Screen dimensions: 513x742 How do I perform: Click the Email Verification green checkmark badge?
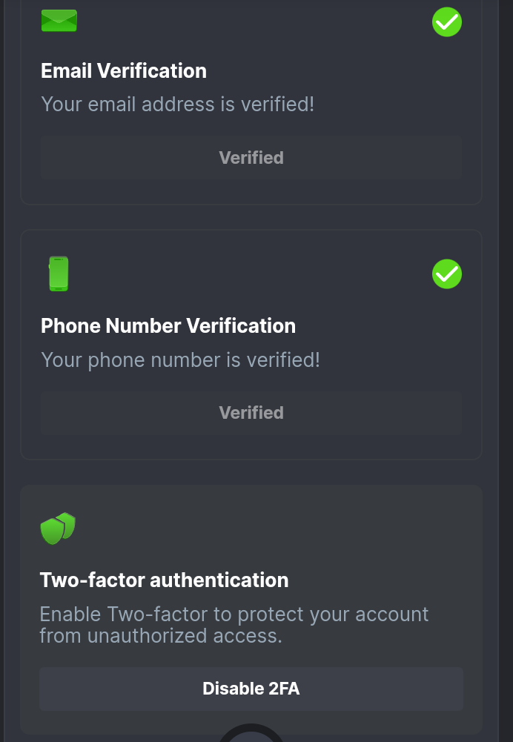(447, 22)
